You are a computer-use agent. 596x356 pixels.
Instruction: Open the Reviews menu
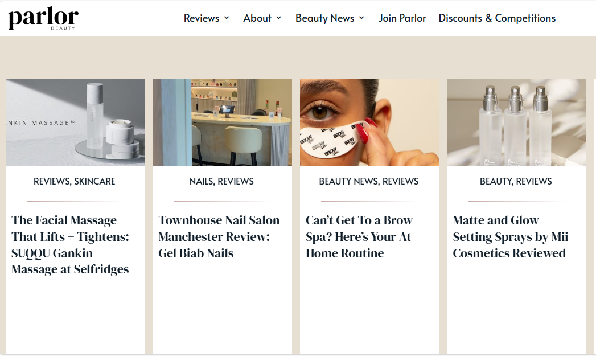202,18
